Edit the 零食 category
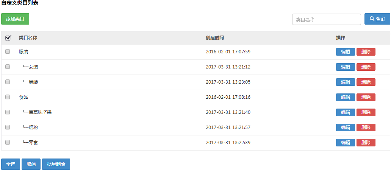 pyautogui.click(x=345, y=143)
